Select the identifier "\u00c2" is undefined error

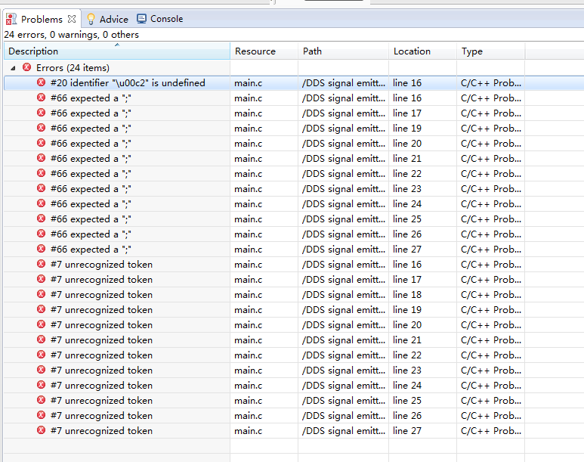[128, 82]
